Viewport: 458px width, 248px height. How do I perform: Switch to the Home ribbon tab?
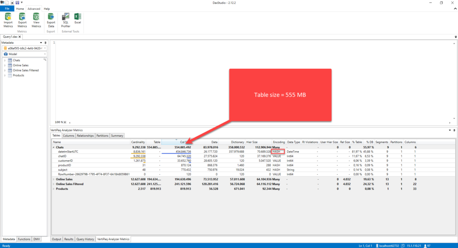coord(20,9)
